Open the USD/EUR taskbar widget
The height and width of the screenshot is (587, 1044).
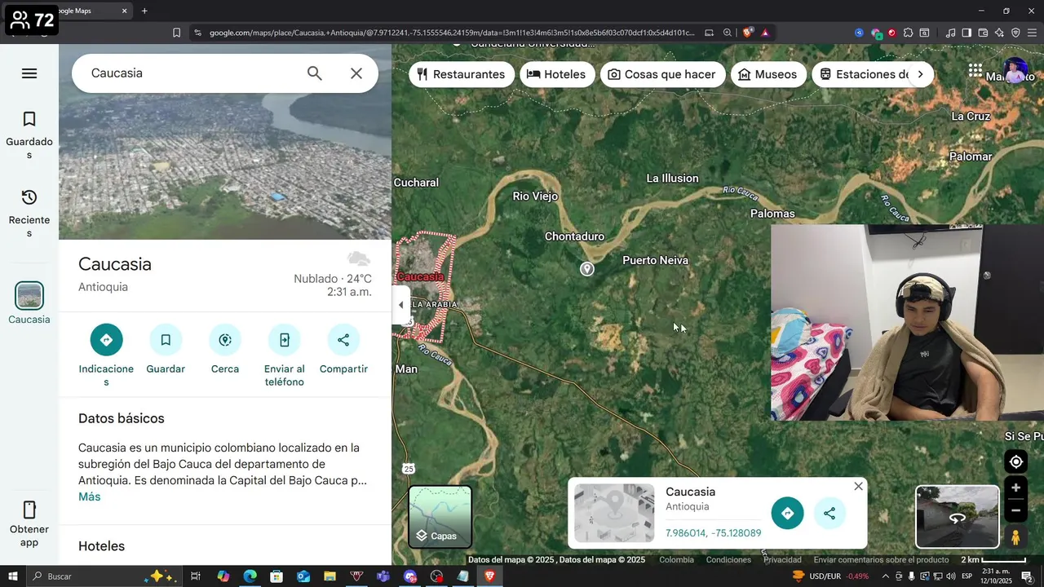(x=830, y=576)
